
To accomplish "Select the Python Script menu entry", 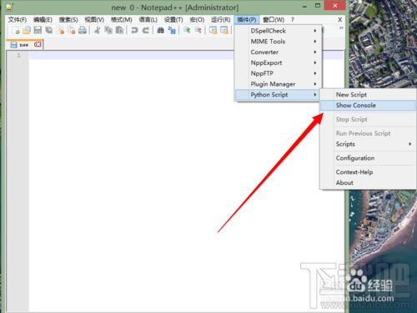I will pos(278,95).
